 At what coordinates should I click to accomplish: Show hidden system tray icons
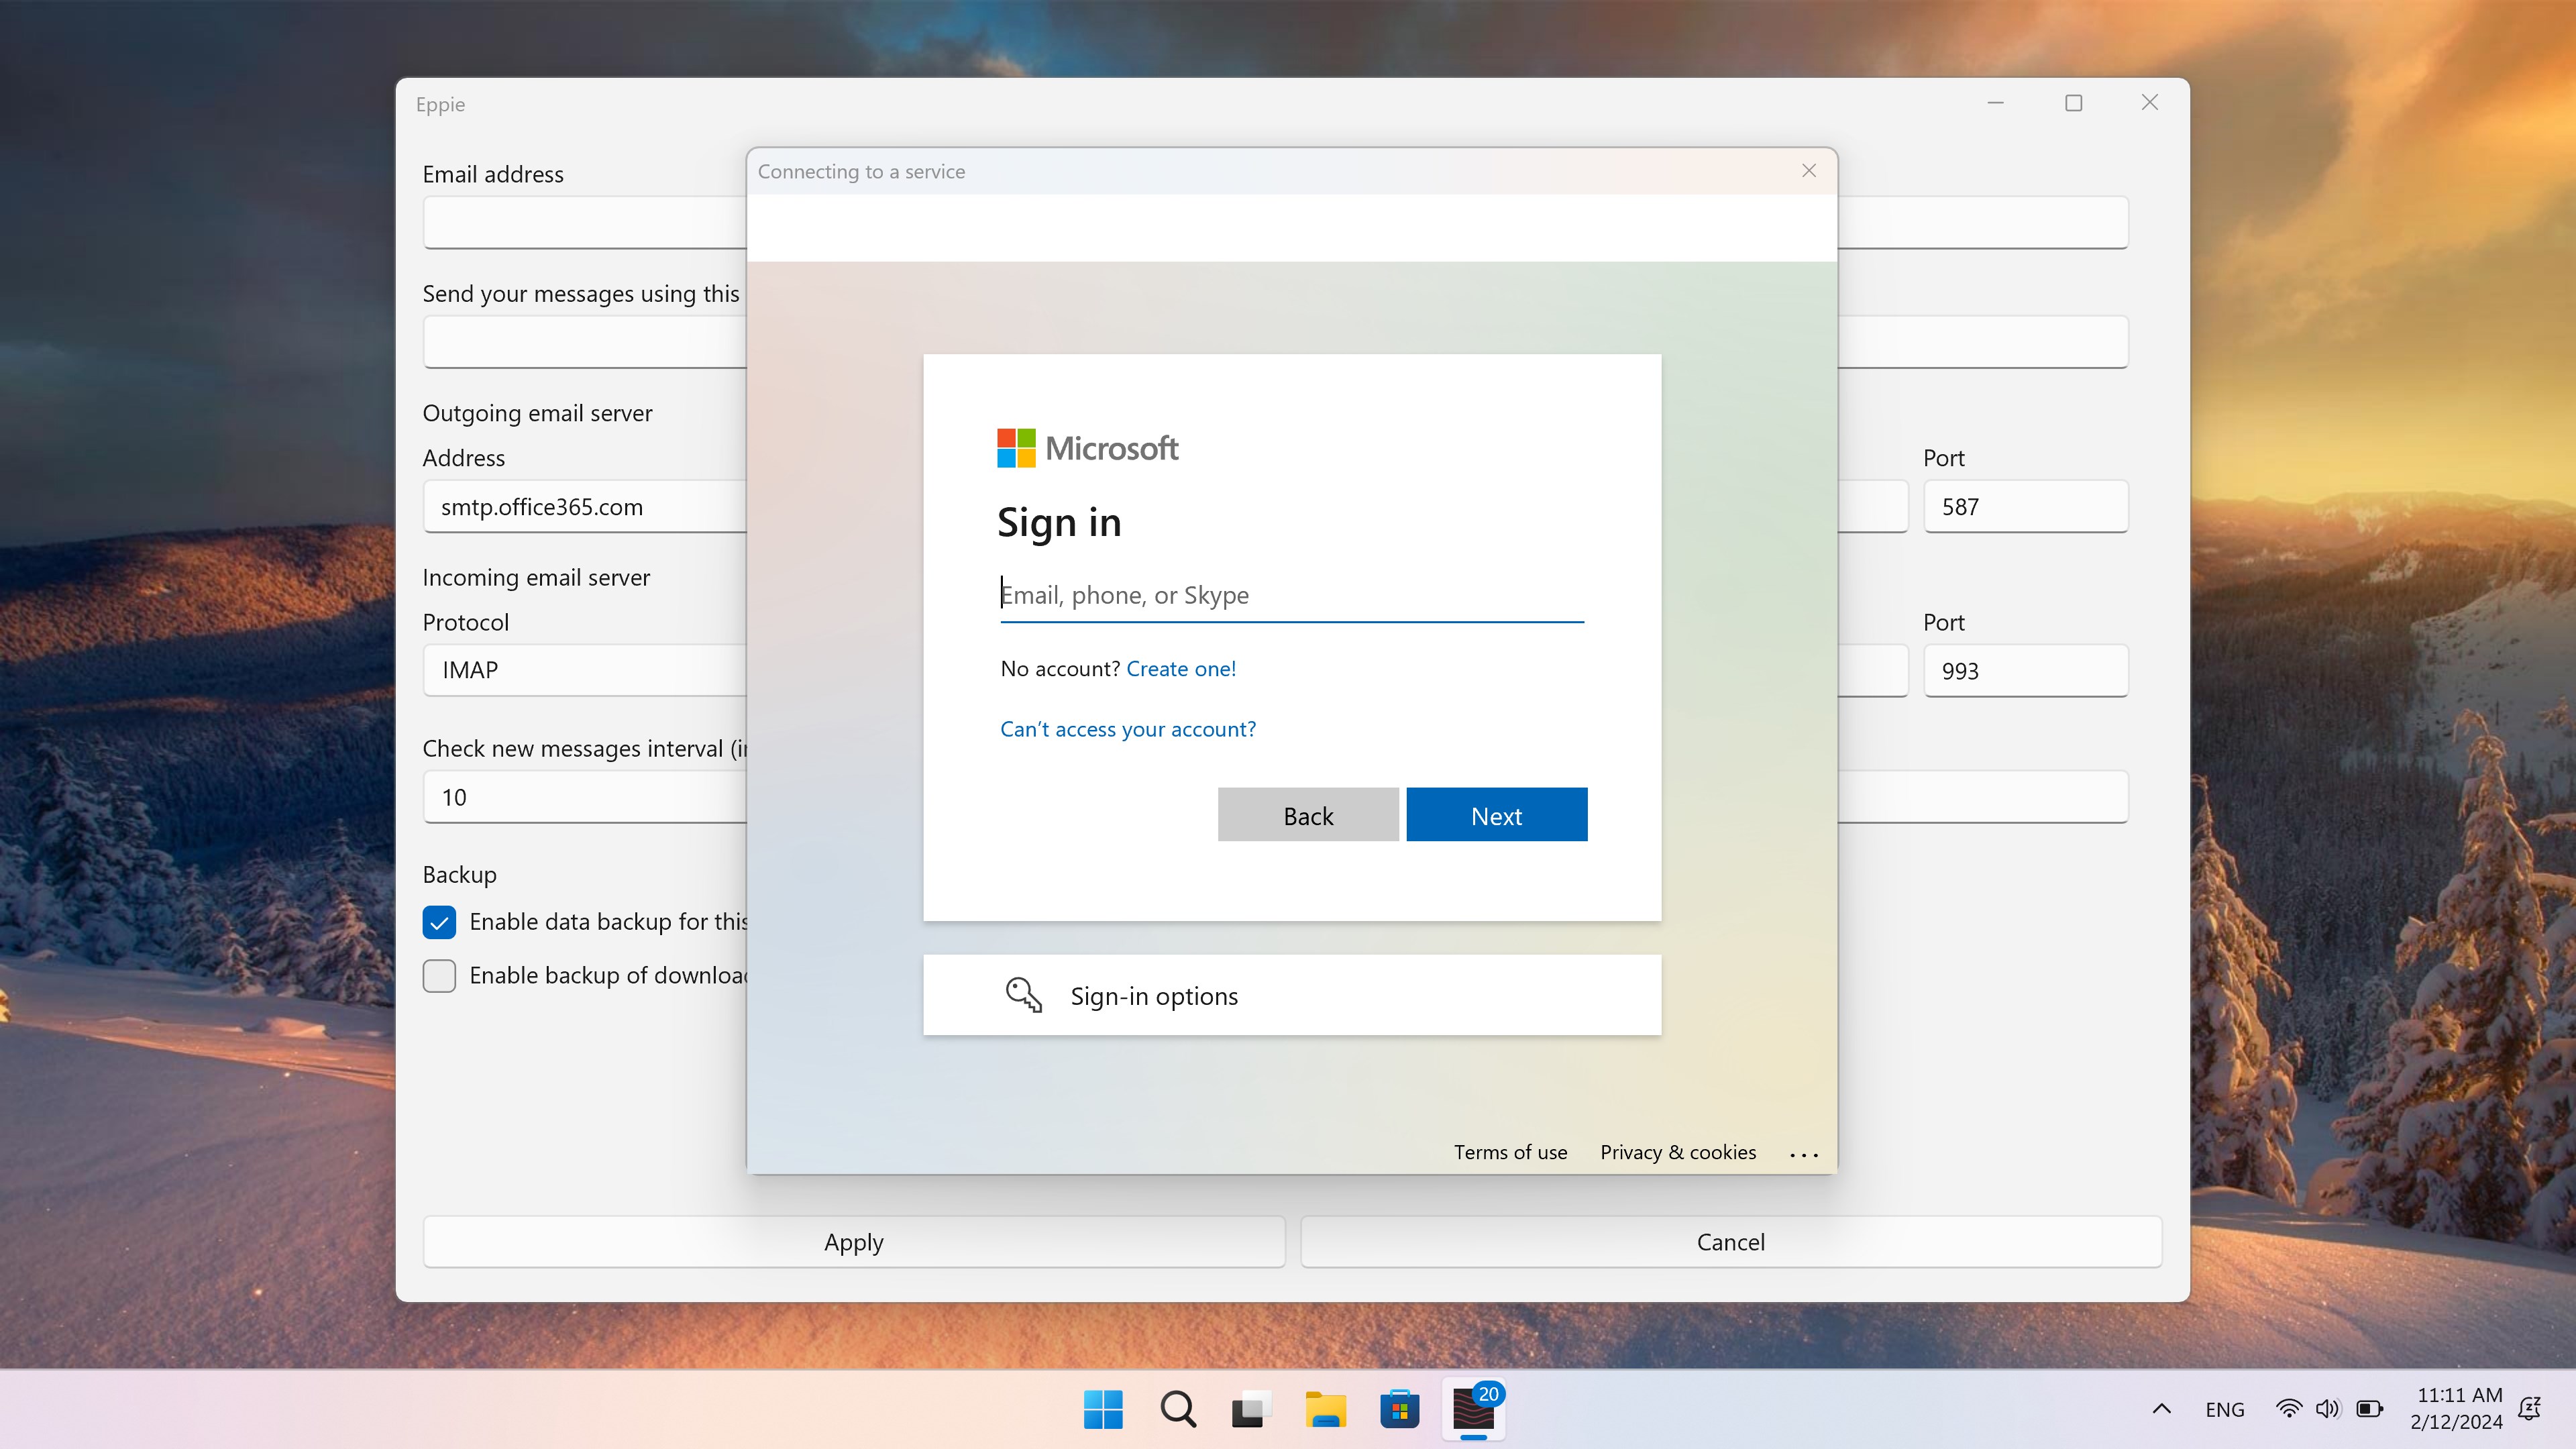[2161, 1409]
